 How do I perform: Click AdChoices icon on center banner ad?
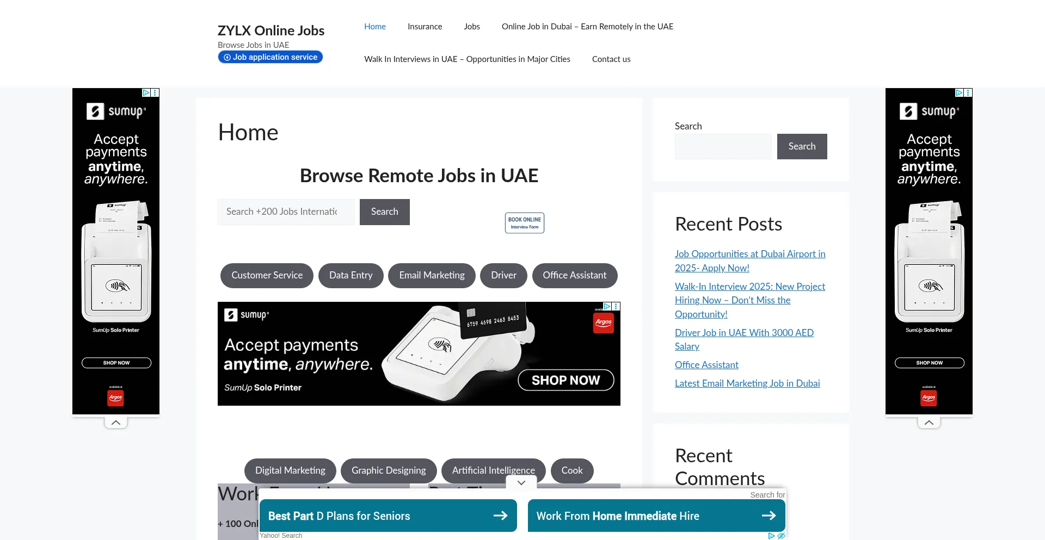(607, 307)
